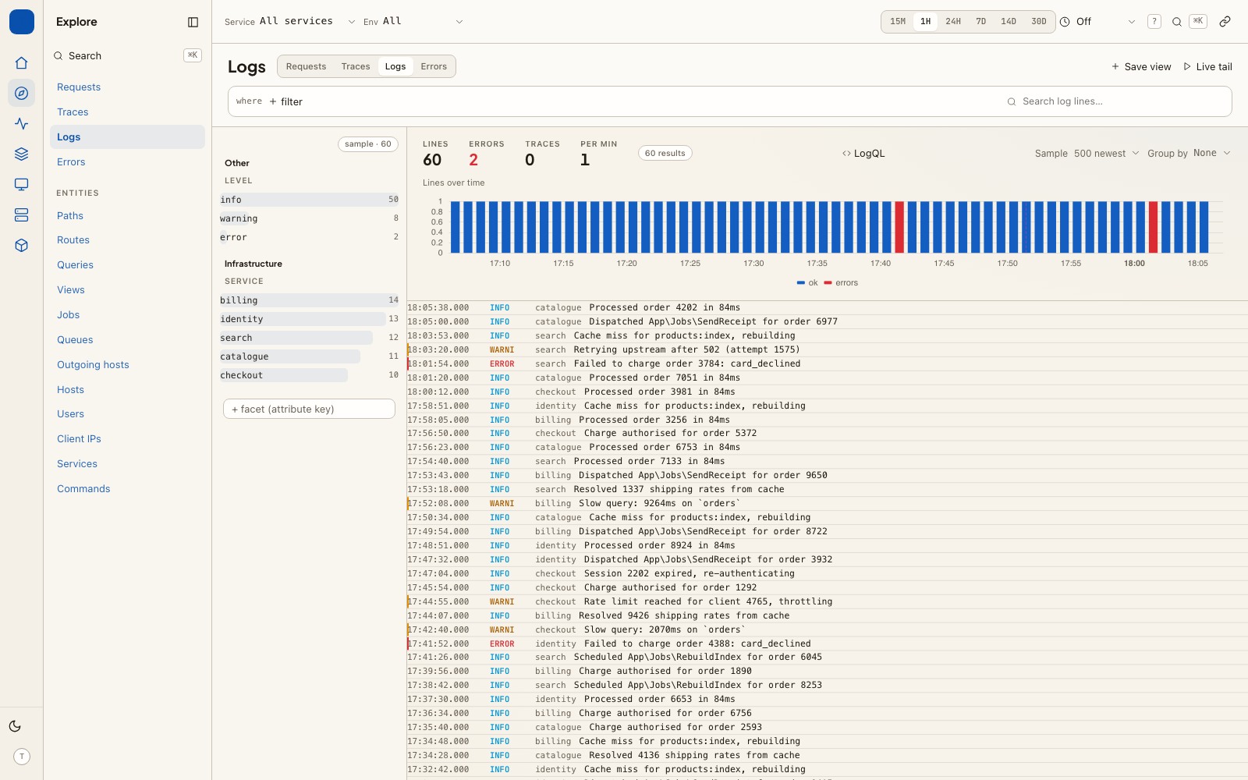Open the Slow query 9264ms log line
The image size is (1248, 780).
(827, 504)
